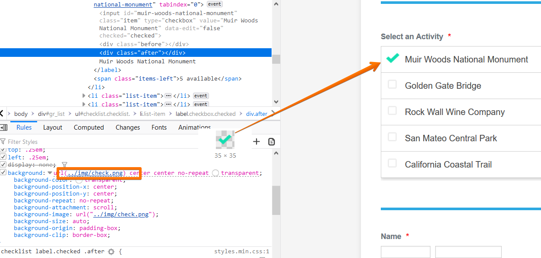
Task: Uncheck the background property checkbox
Action: 3,173
